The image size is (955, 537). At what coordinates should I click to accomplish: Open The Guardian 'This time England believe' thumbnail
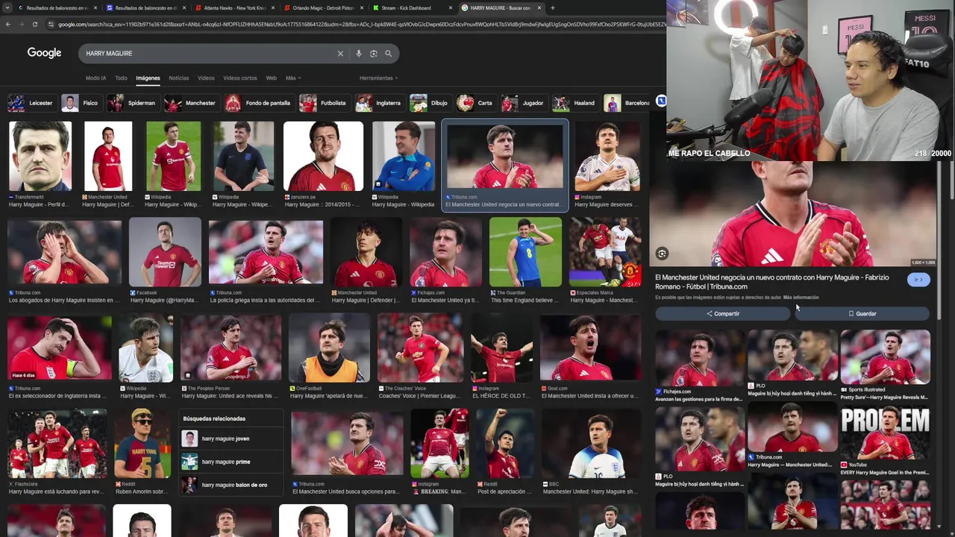point(525,252)
